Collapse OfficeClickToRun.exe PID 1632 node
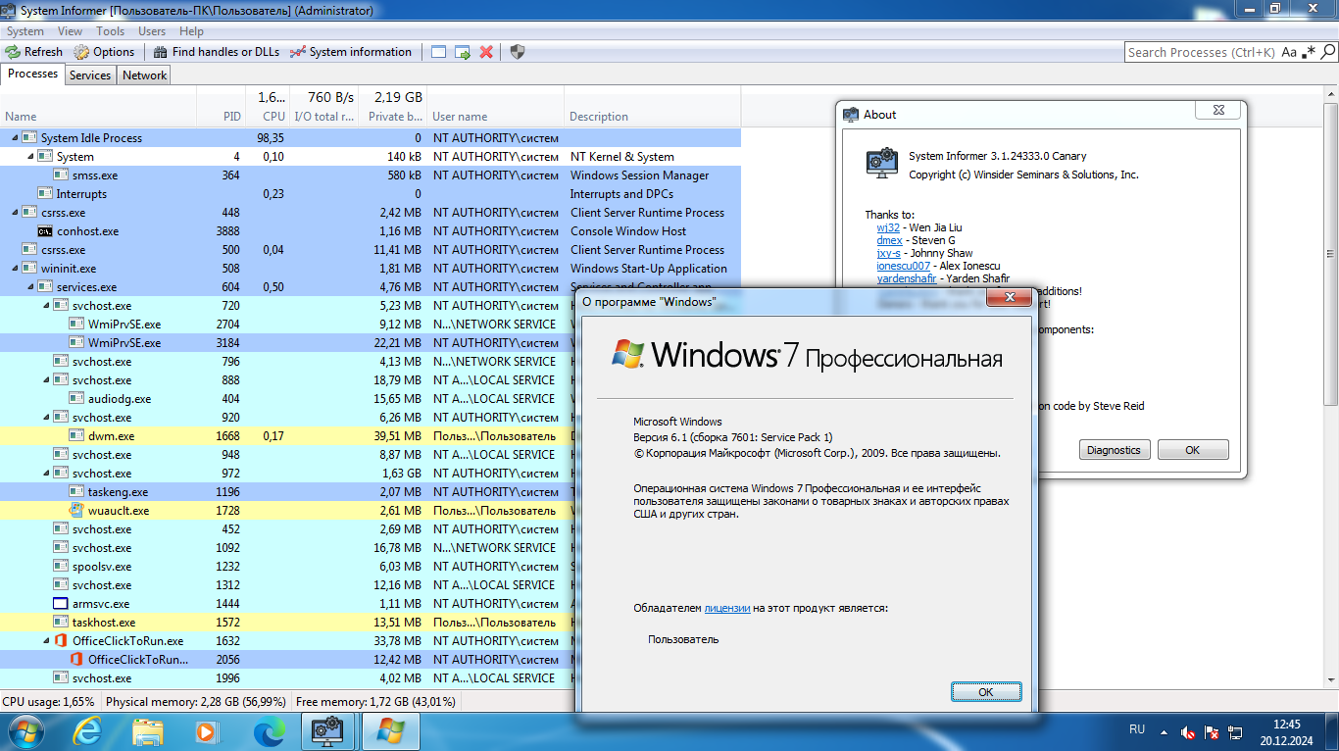This screenshot has height=751, width=1339. pos(45,641)
